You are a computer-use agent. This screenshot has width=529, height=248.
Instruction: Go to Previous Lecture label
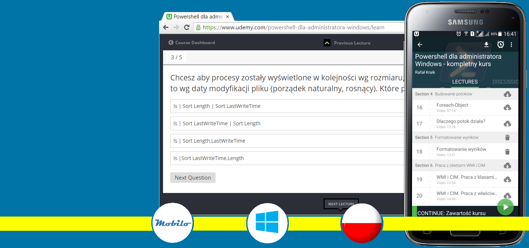point(352,43)
